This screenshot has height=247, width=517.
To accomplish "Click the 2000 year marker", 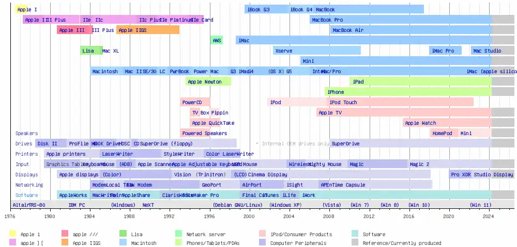I will pyautogui.click(x=250, y=217).
